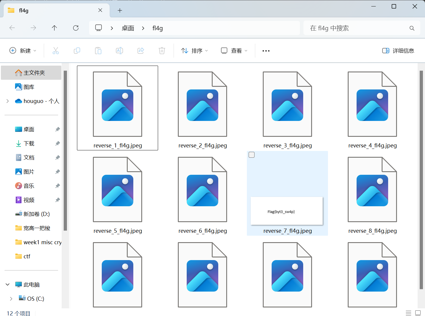Unpin 下载 using its pin icon
Screen dimensions: 425x316
58,143
